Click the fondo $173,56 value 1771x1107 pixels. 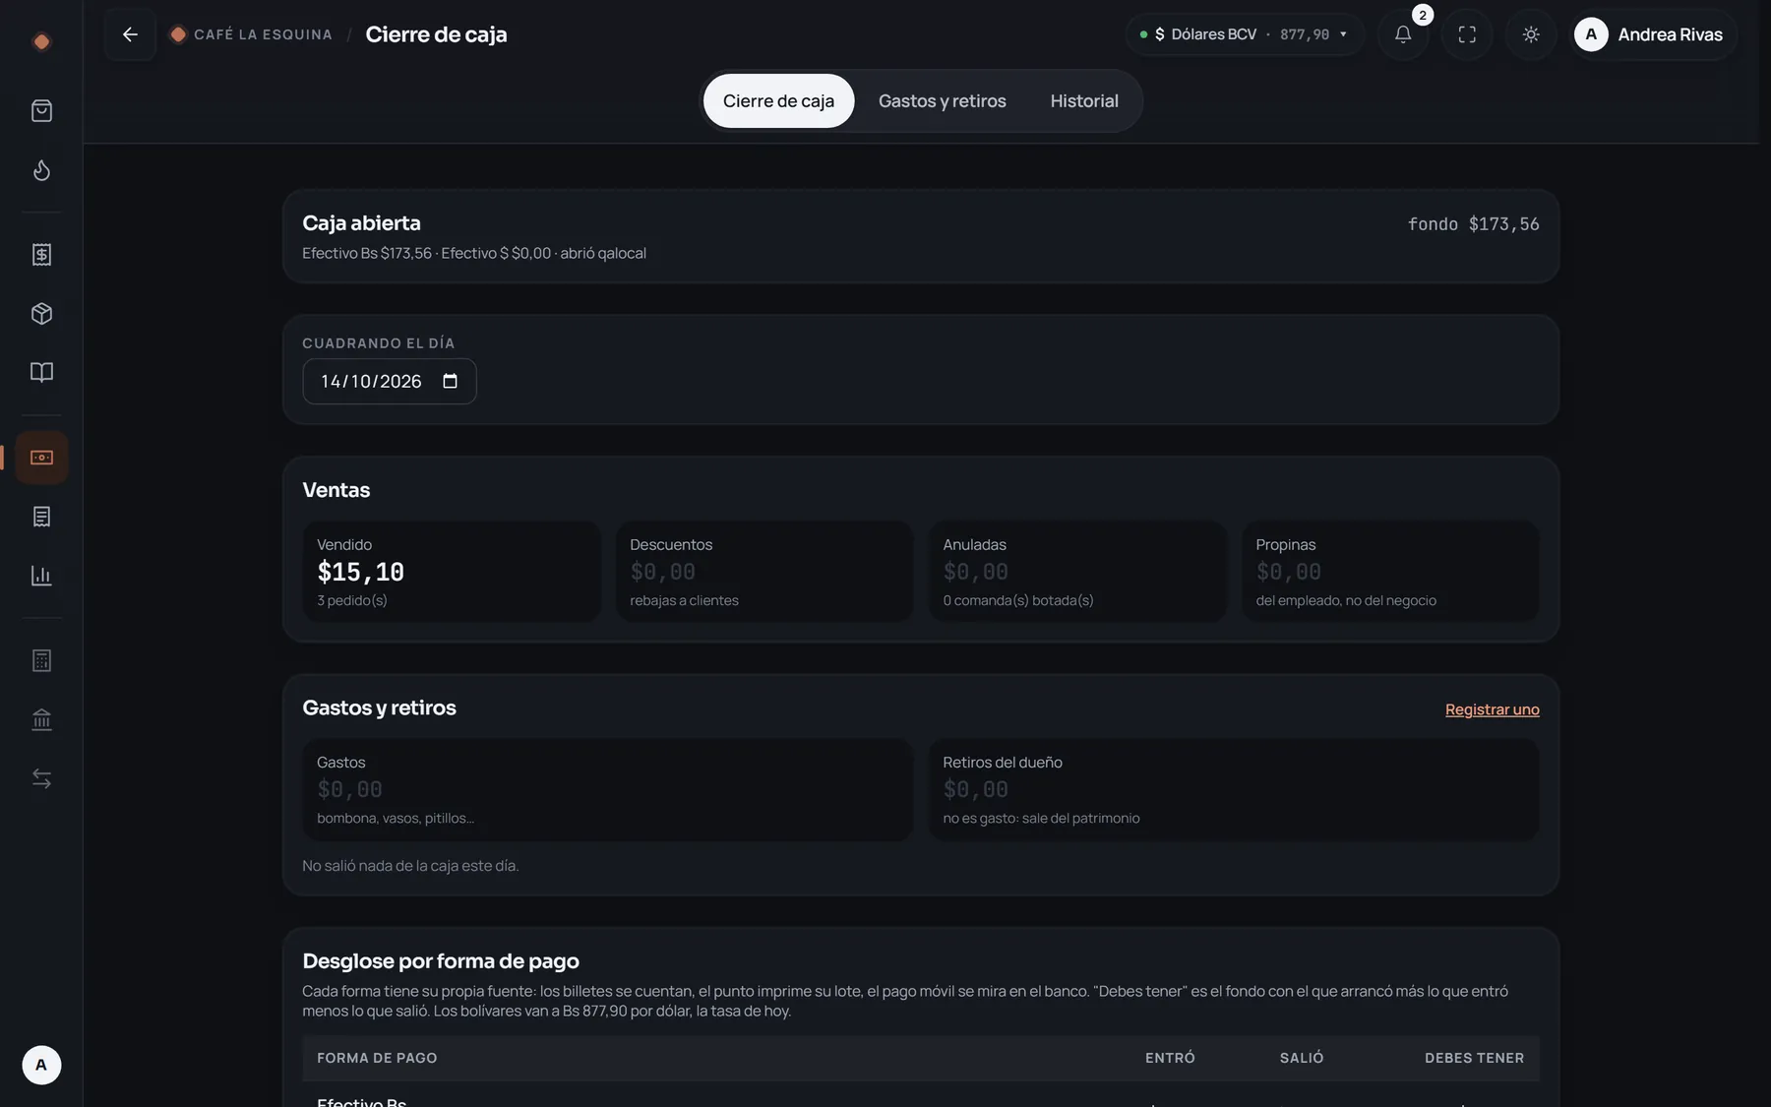[1473, 224]
